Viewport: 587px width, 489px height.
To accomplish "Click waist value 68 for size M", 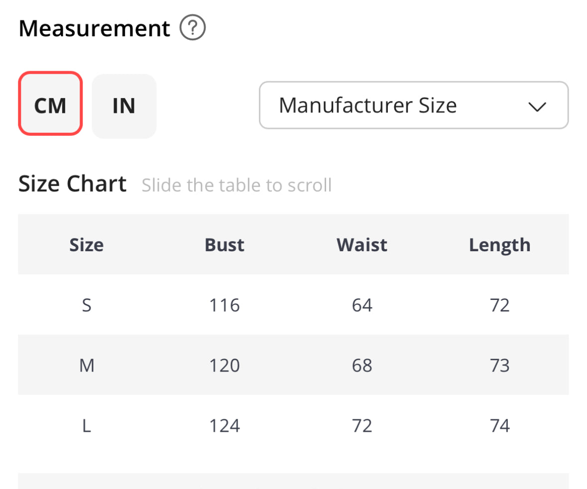I will pos(362,366).
